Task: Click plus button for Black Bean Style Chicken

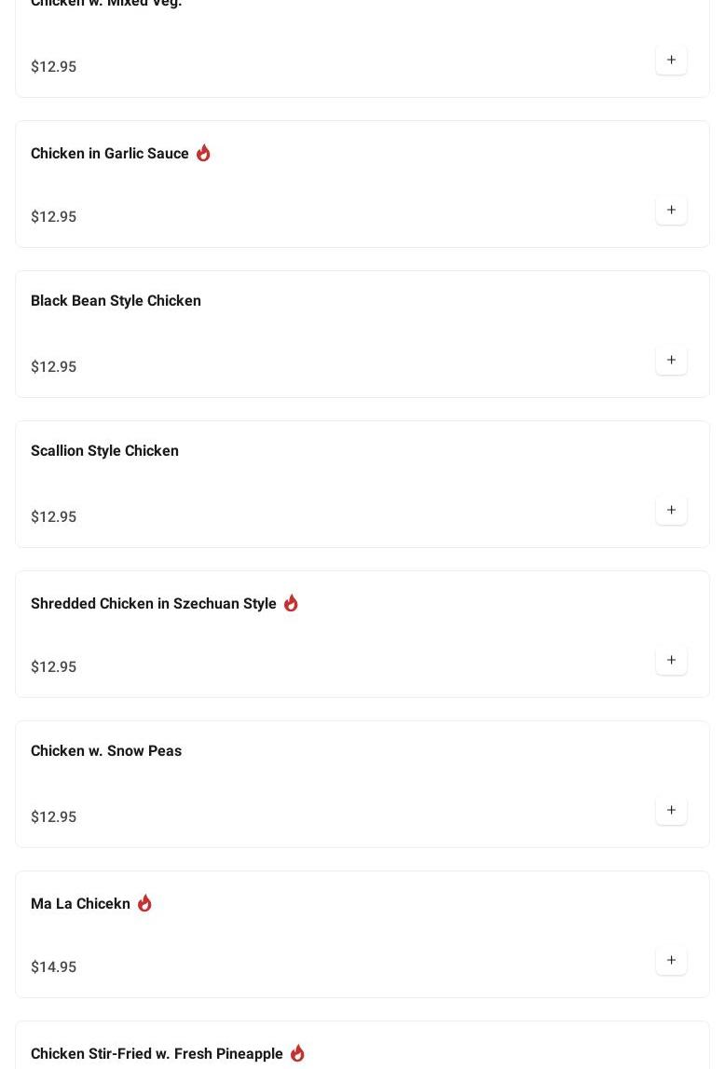Action: 671,361
